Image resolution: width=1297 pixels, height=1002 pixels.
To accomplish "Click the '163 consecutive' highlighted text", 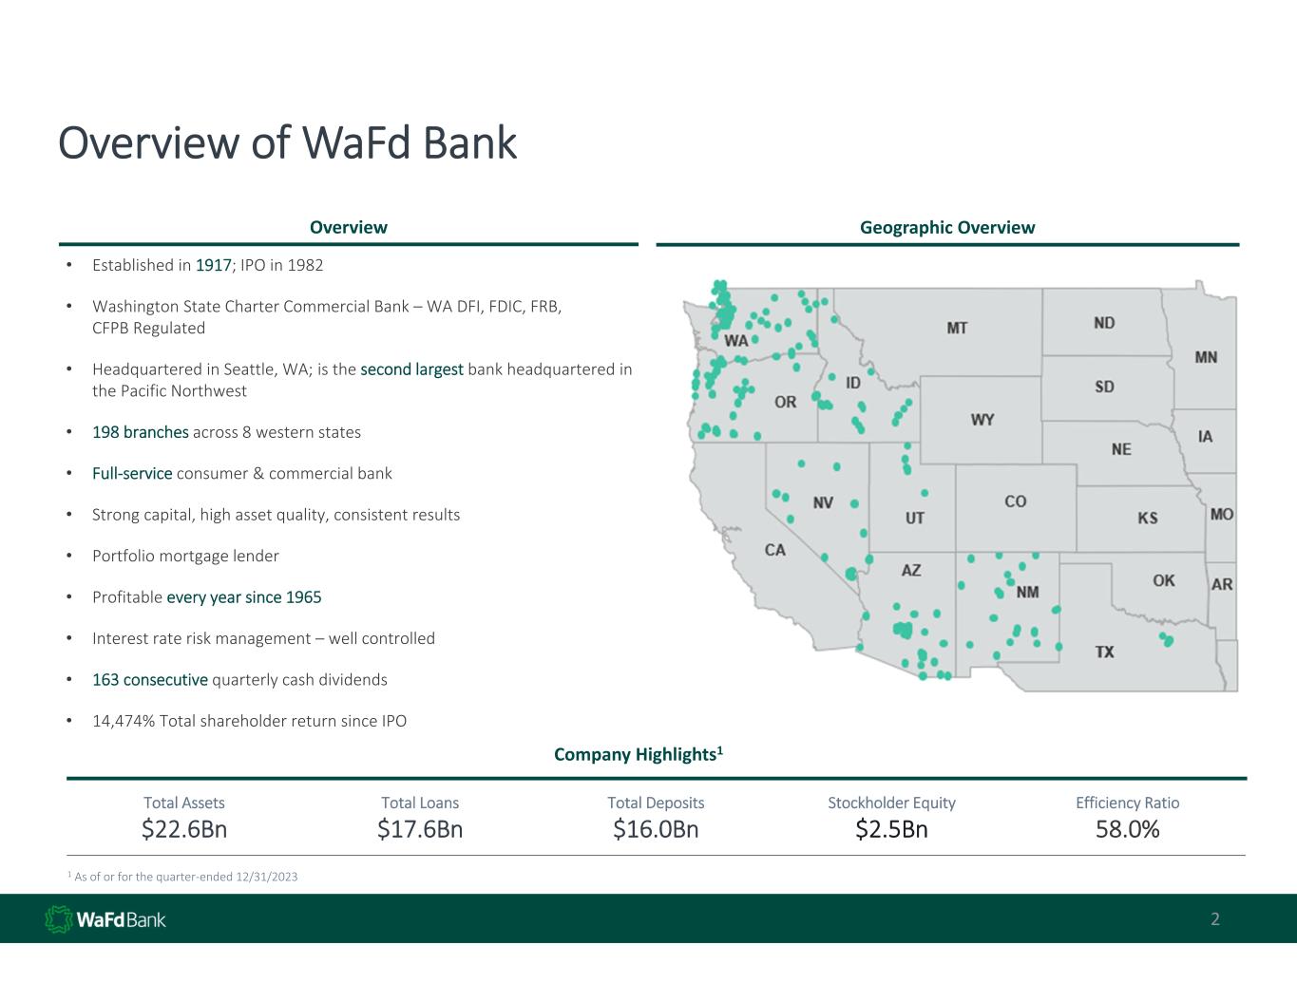I will 150,680.
